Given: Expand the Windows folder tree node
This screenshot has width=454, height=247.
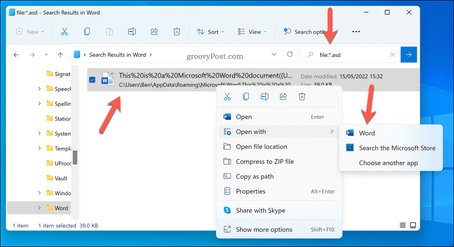Looking at the screenshot, I should [x=39, y=193].
